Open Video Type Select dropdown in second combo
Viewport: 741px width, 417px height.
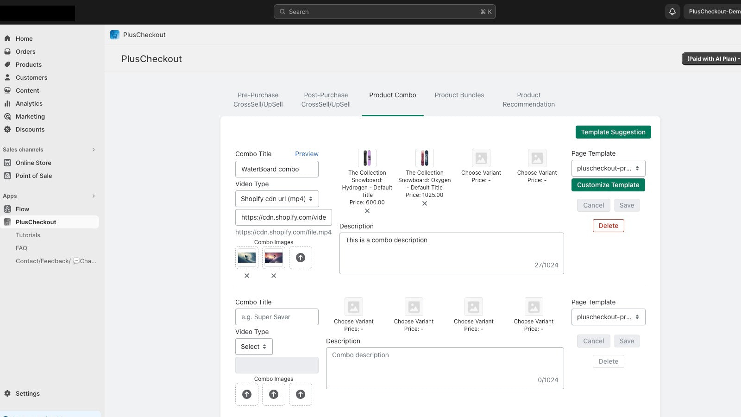254,347
